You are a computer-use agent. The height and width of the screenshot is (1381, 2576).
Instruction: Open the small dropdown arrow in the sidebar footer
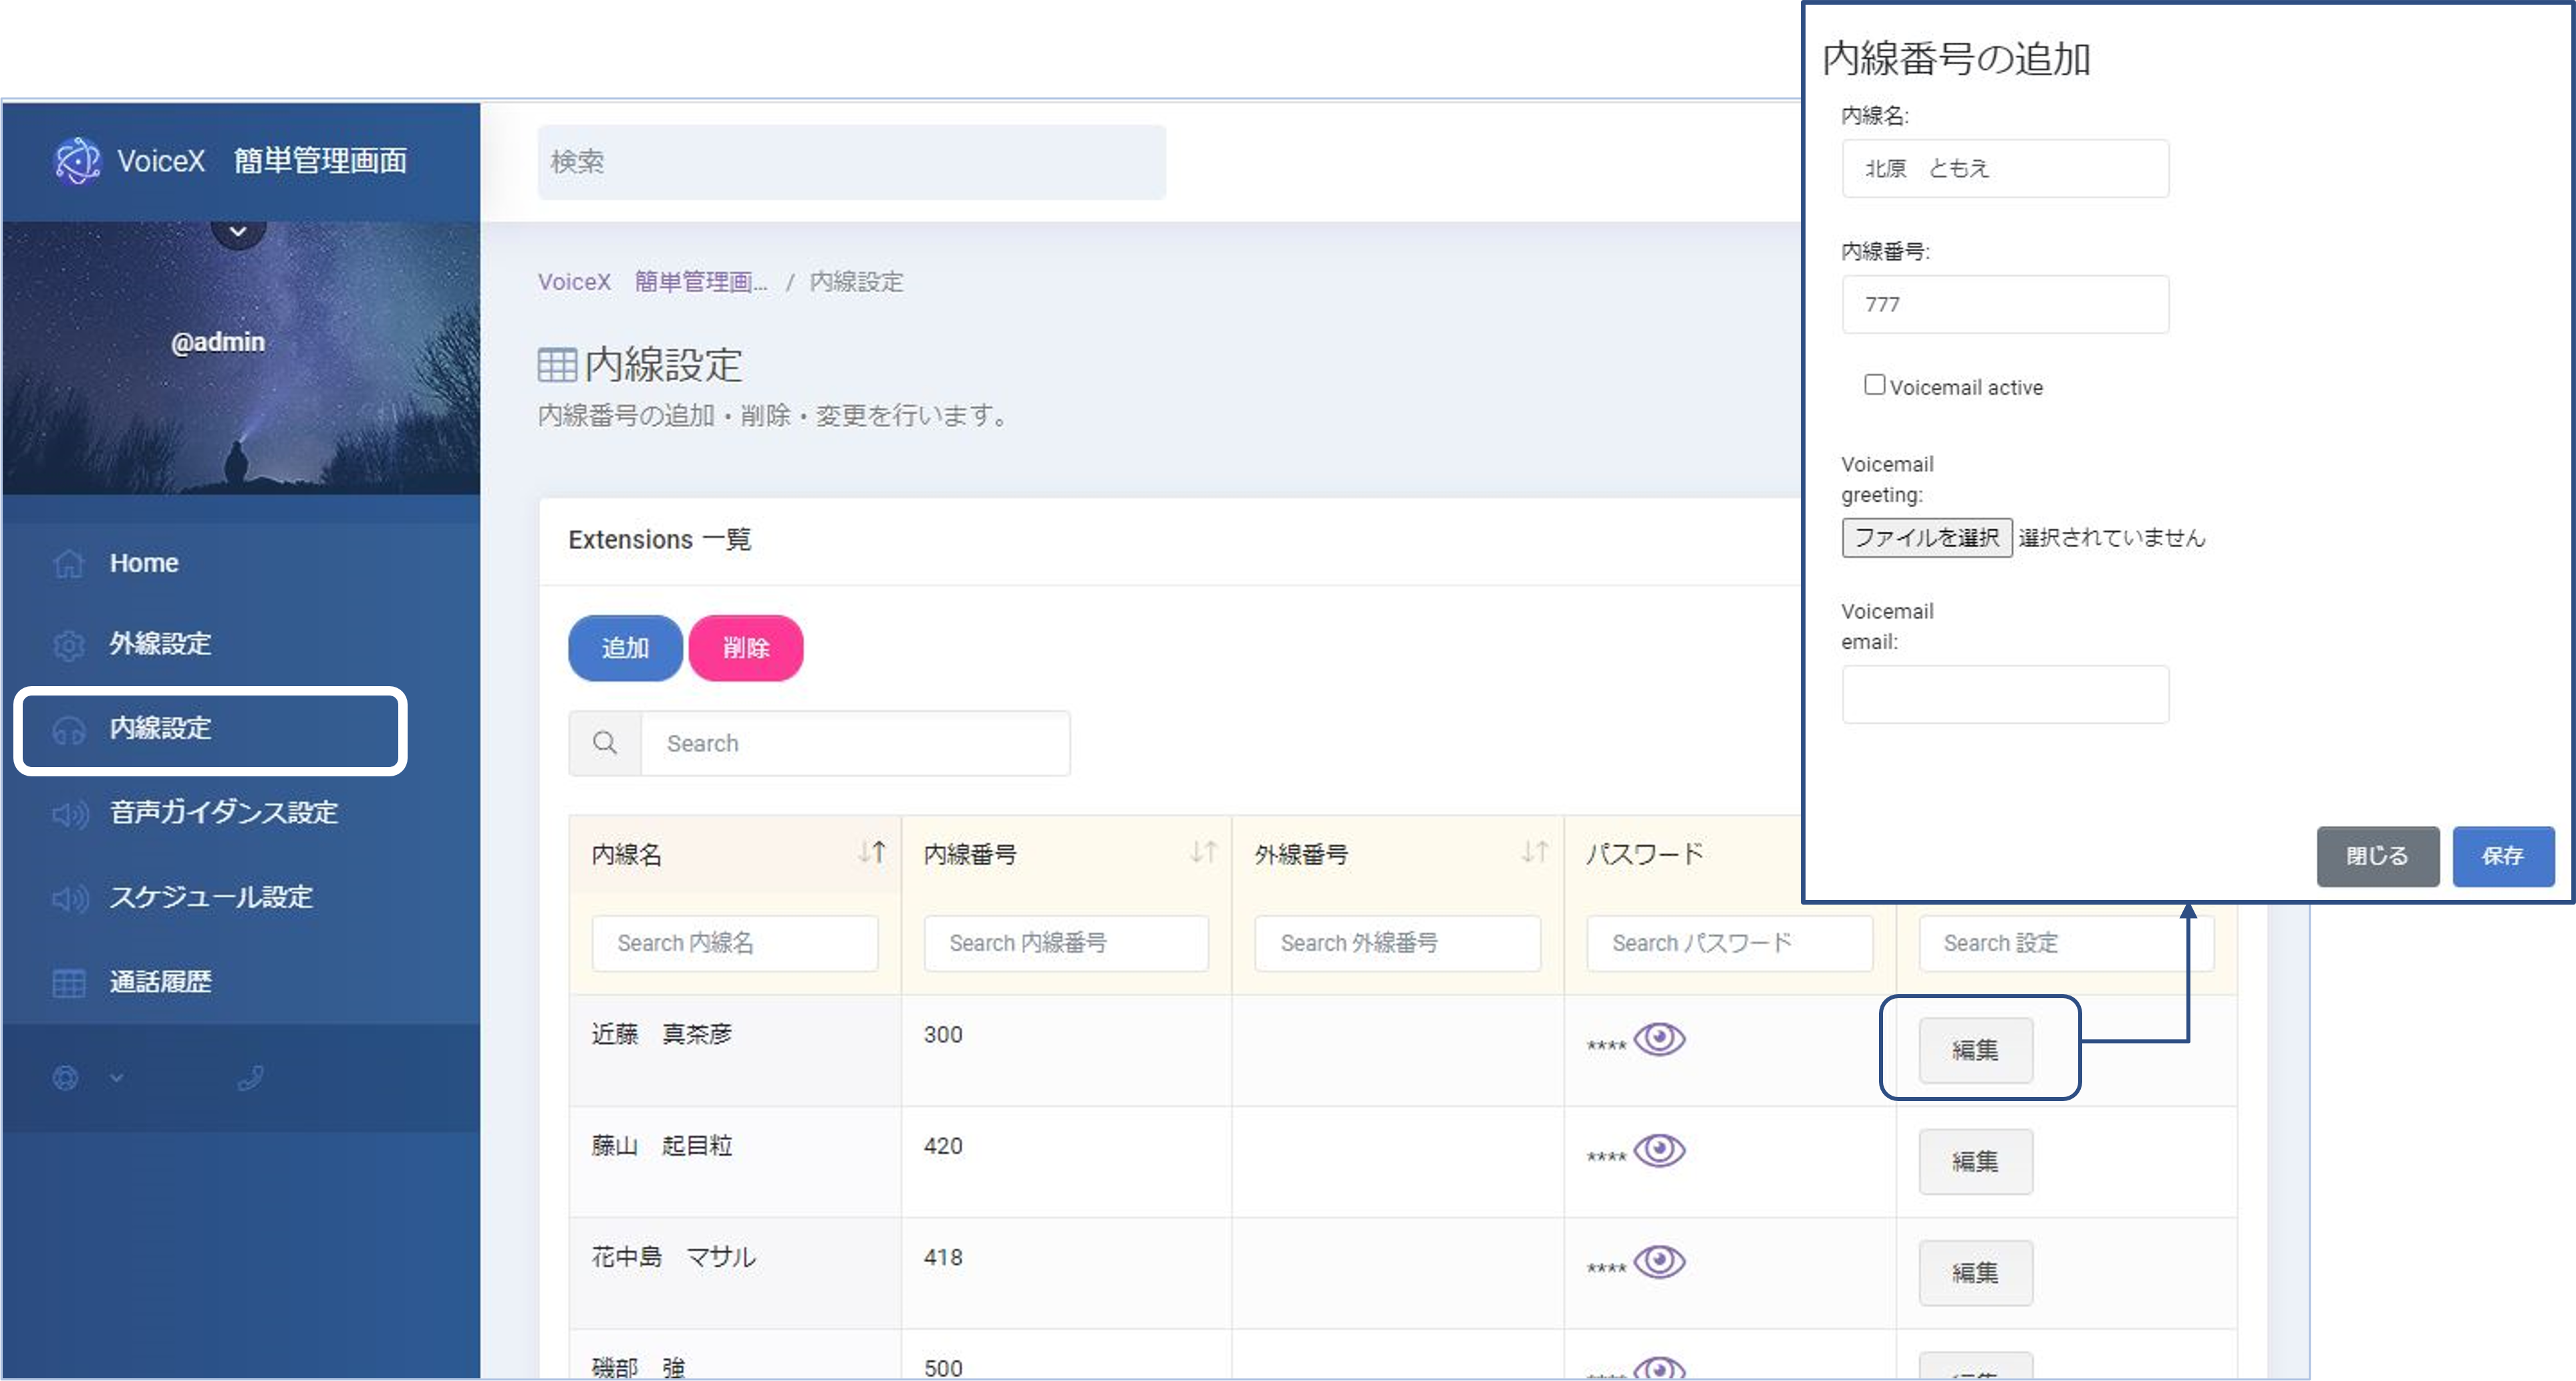[117, 1078]
